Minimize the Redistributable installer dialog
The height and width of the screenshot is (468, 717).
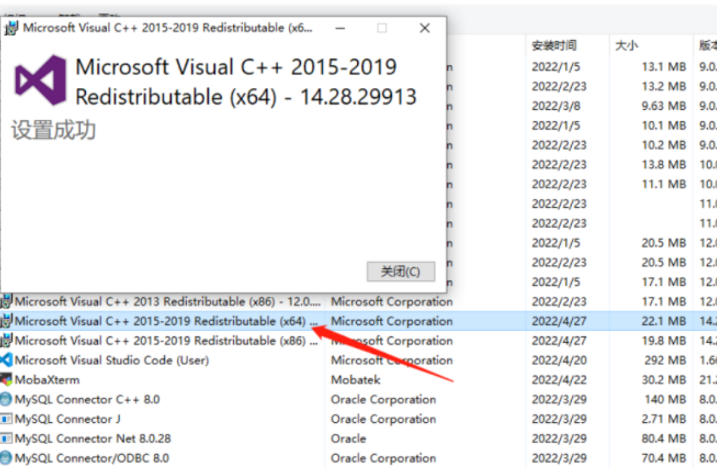340,28
